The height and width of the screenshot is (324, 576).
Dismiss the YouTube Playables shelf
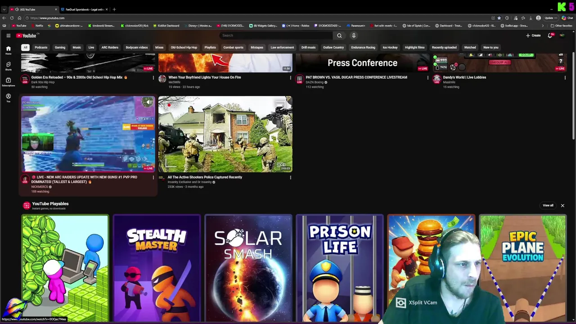[x=562, y=206]
